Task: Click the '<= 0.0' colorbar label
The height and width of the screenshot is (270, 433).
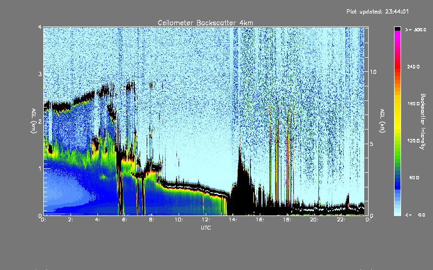Action: [415, 215]
